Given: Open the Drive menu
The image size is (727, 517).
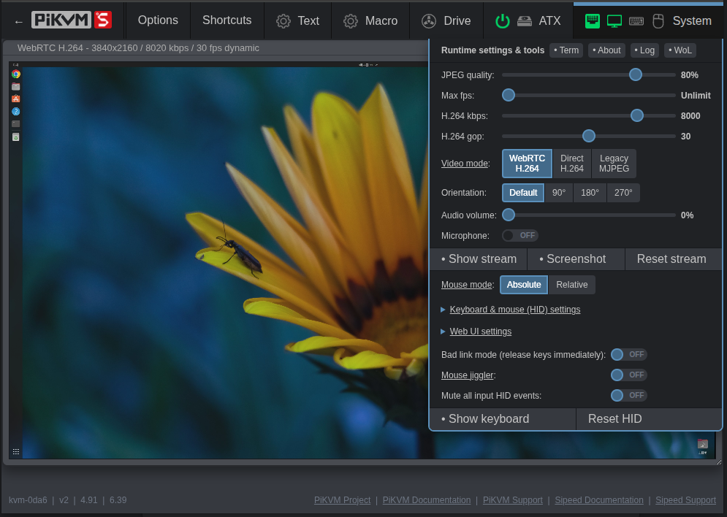Looking at the screenshot, I should click(446, 20).
